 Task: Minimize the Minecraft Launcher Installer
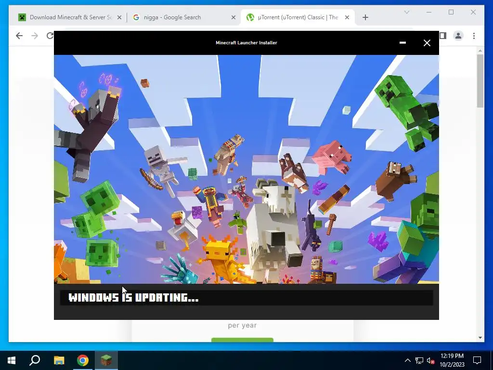coord(402,43)
